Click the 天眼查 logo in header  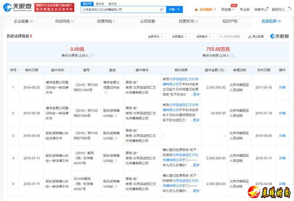tap(18, 7)
